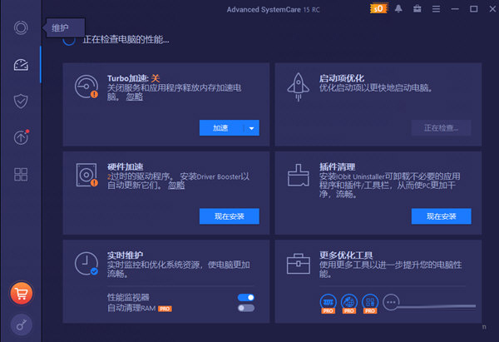Click the 忽略 link in 硬件加速
Viewport: 499px width, 342px height.
176,186
